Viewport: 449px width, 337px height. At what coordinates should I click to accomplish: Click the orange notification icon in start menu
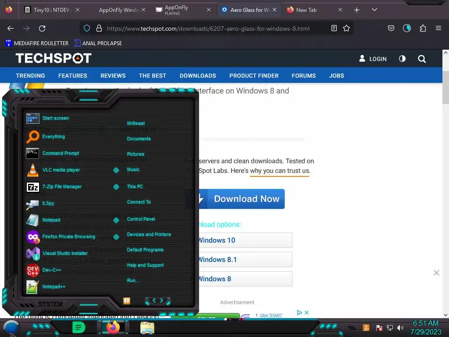coord(127,301)
